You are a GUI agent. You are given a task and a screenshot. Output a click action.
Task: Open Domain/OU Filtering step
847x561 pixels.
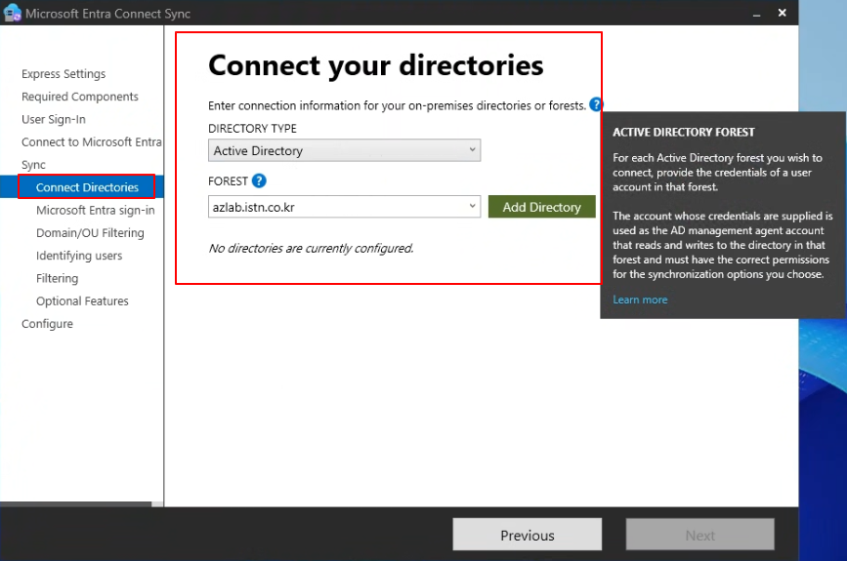click(90, 232)
